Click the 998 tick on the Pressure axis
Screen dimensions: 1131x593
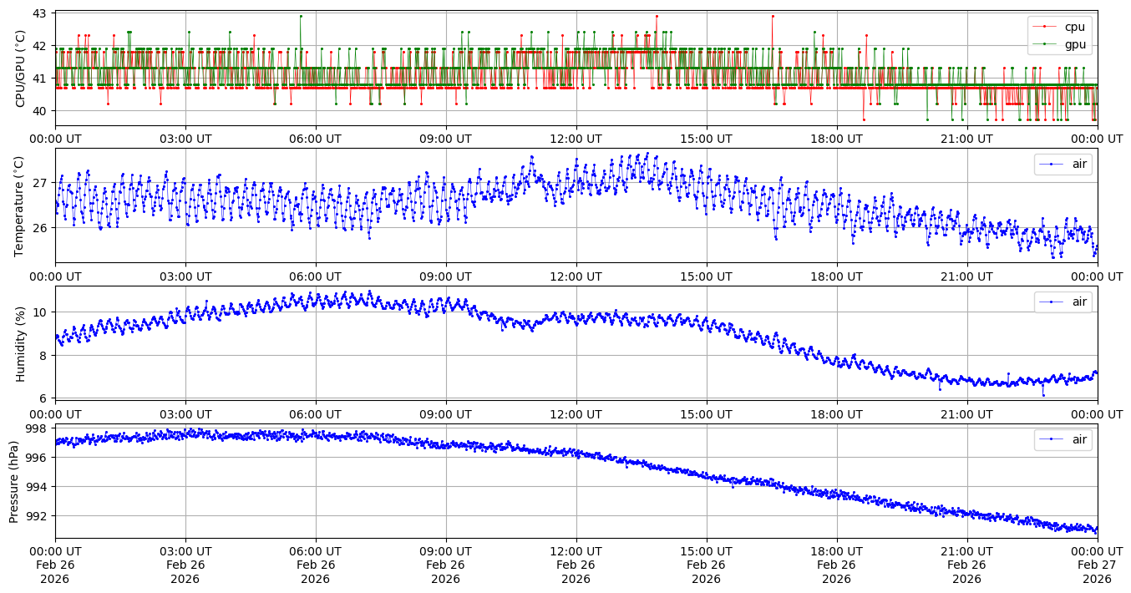(x=37, y=428)
